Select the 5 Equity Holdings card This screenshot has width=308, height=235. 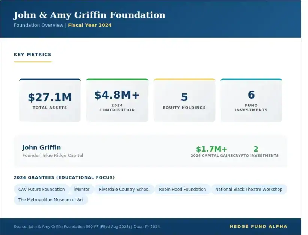coord(184,100)
